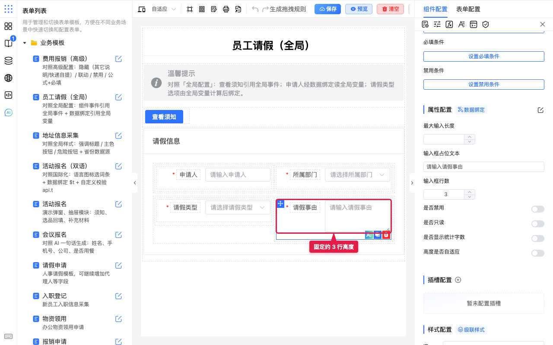Open the code brackets sidebar icon
Viewport: 553px width, 345px height.
[8, 95]
